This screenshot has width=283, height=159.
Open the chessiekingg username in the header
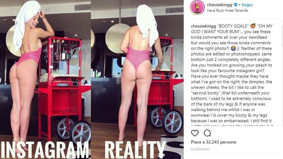(220, 5)
